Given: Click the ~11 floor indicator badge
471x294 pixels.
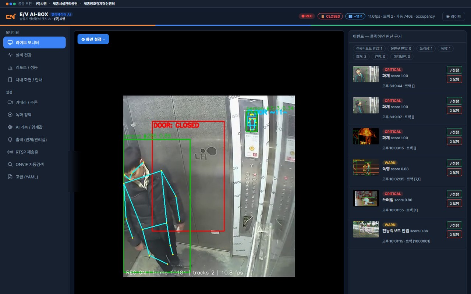Looking at the screenshot, I should [355, 16].
